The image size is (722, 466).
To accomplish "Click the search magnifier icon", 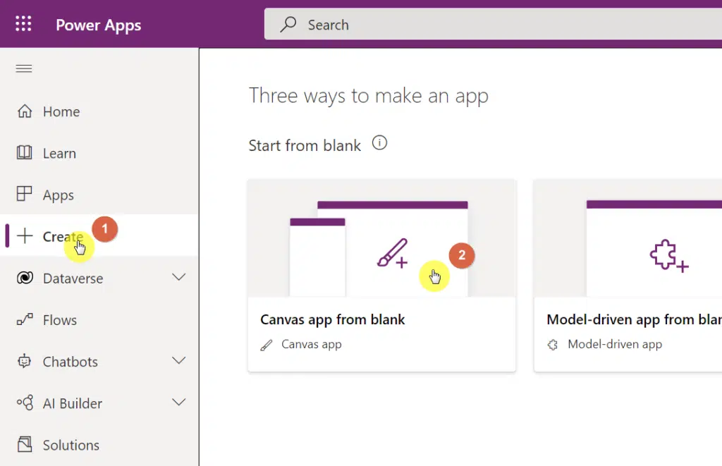I will point(288,25).
